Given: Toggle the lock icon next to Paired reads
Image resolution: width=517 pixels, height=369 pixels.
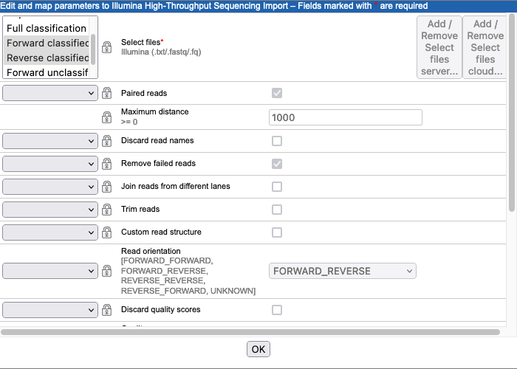Looking at the screenshot, I should [x=107, y=94].
